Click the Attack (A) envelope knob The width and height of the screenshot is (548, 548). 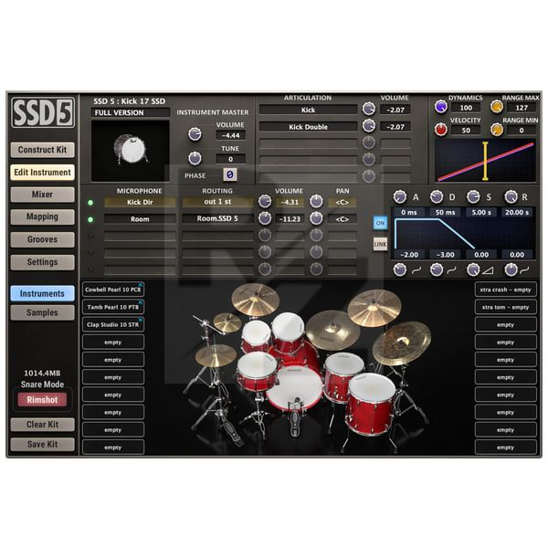400,197
